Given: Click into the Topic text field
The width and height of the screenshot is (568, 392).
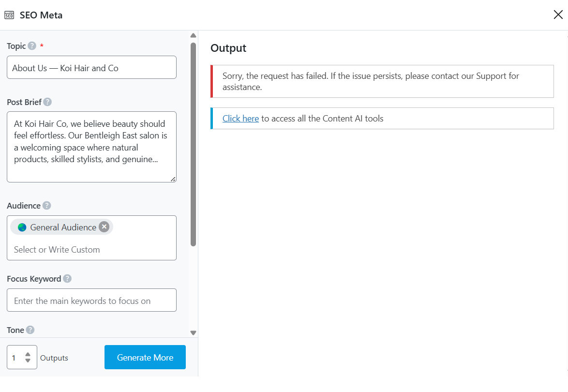Looking at the screenshot, I should 91,68.
